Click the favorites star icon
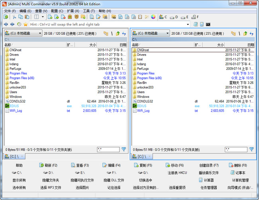259x200 pixels. [26, 24]
